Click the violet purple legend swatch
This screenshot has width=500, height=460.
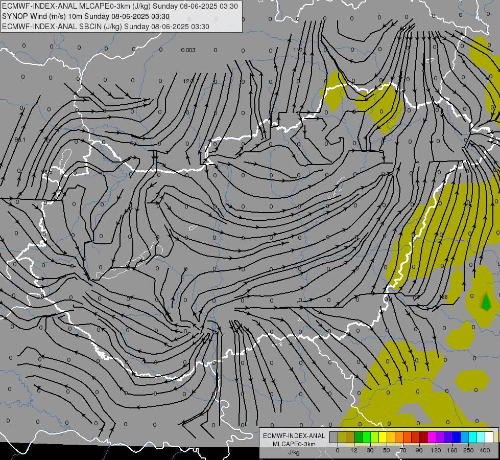pos(440,437)
